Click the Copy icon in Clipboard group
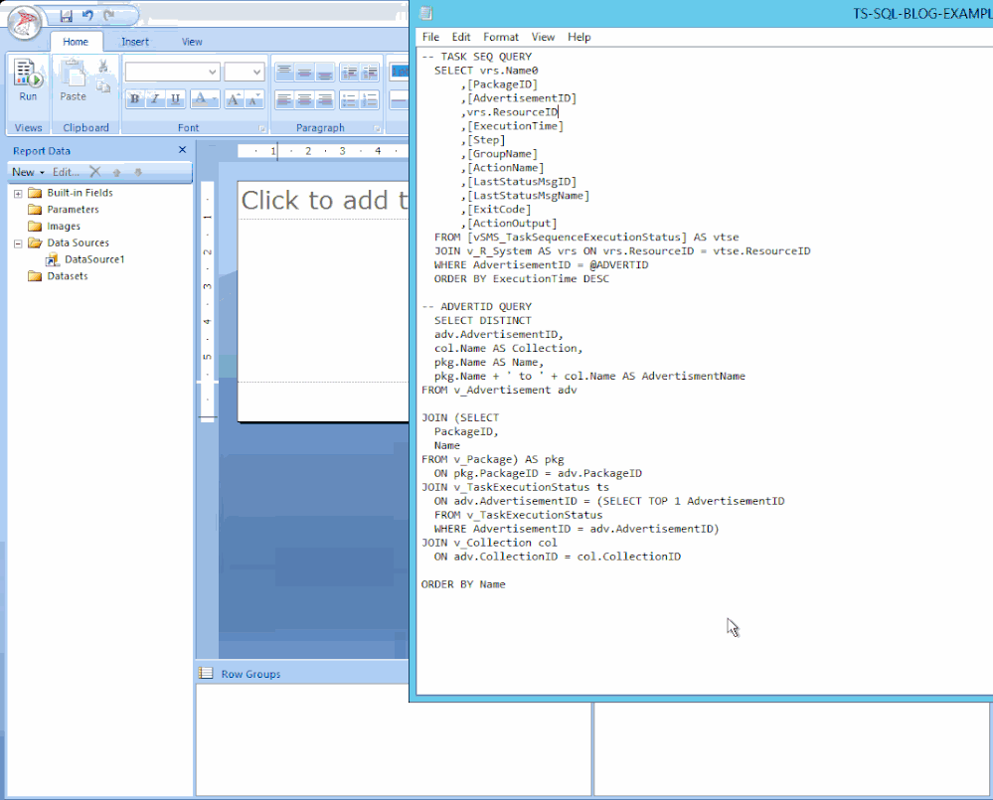Viewport: 993px width, 800px height. pos(103,86)
